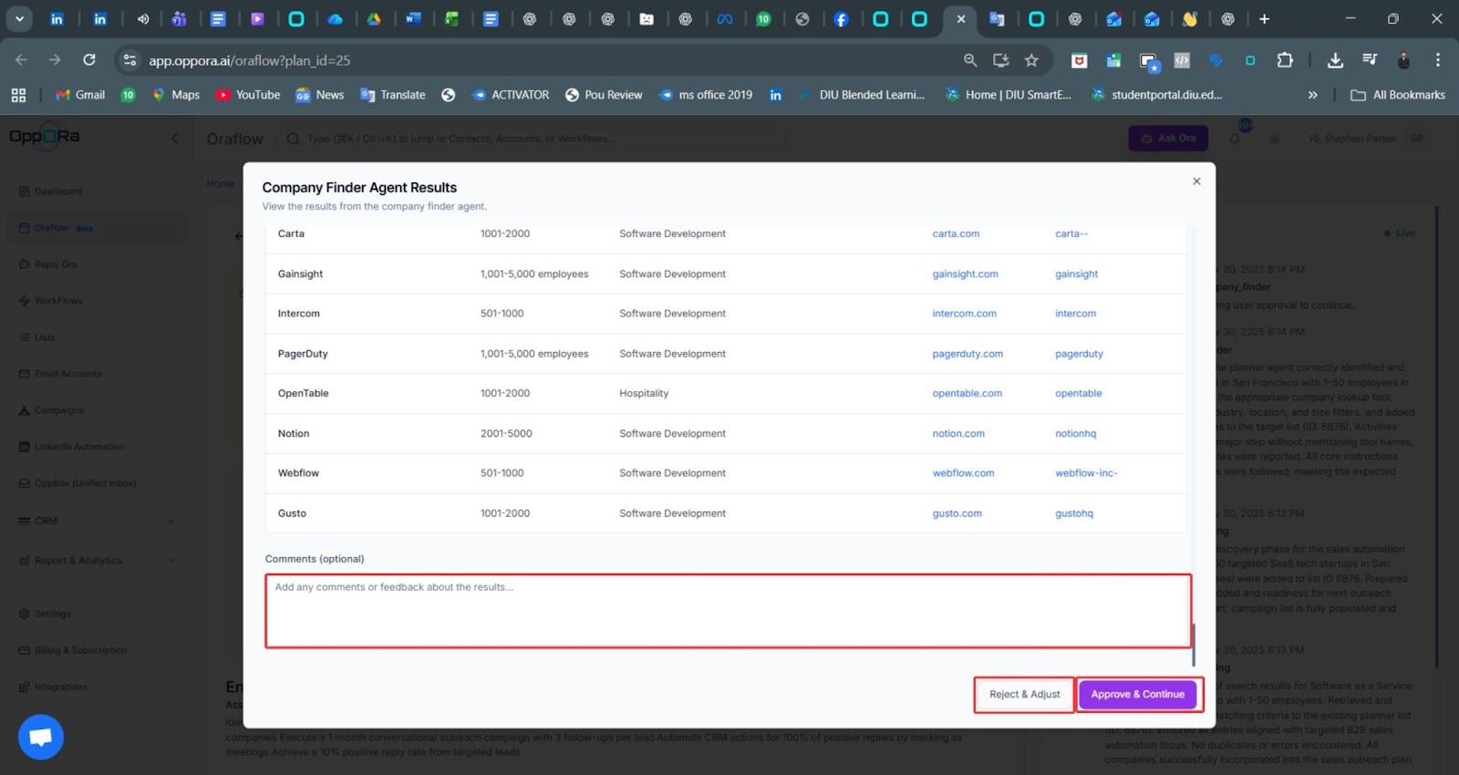
Task: Open the Chrome downloads icon
Action: point(1335,60)
